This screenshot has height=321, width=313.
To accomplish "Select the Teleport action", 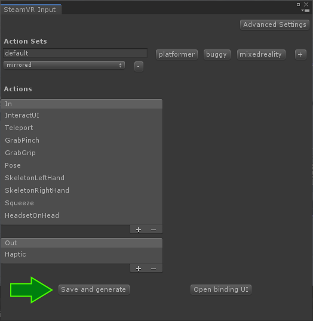I will pos(82,128).
